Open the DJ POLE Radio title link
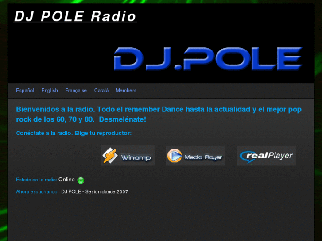The image size is (322, 241). point(75,16)
